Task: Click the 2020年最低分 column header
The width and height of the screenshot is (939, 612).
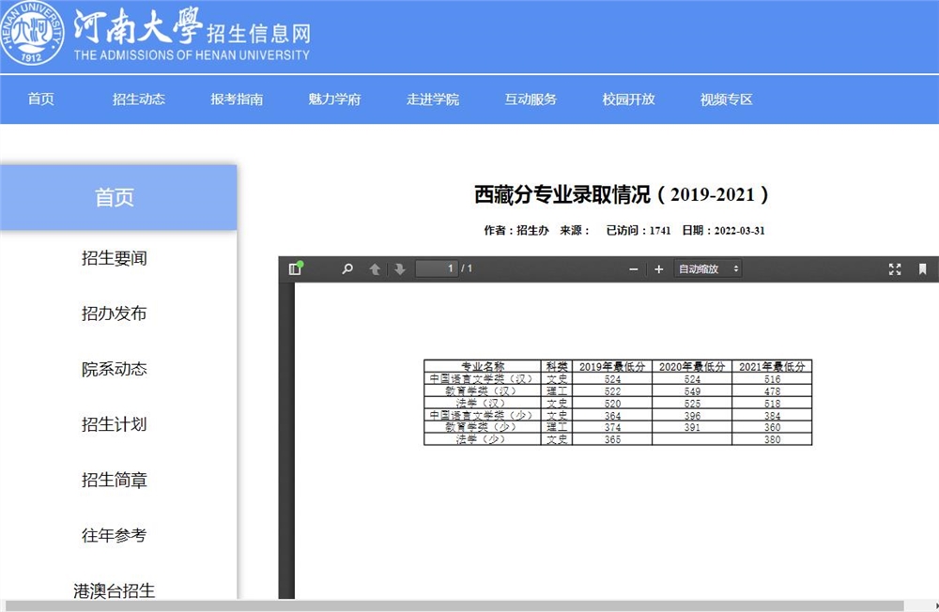Action: tap(692, 366)
